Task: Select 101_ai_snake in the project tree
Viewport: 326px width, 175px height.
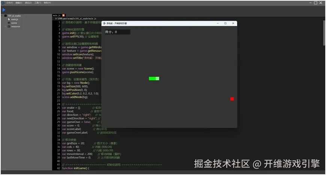Action: click(x=14, y=16)
